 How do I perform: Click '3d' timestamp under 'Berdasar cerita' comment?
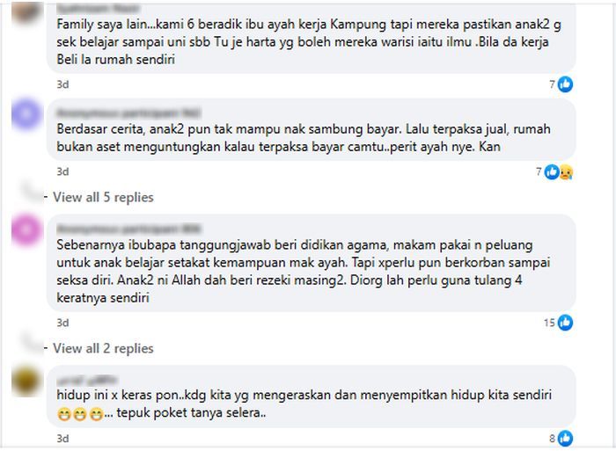pyautogui.click(x=62, y=171)
